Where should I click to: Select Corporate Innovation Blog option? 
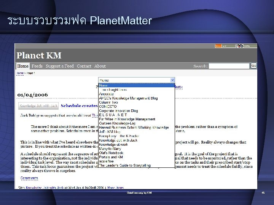[x=137, y=111]
